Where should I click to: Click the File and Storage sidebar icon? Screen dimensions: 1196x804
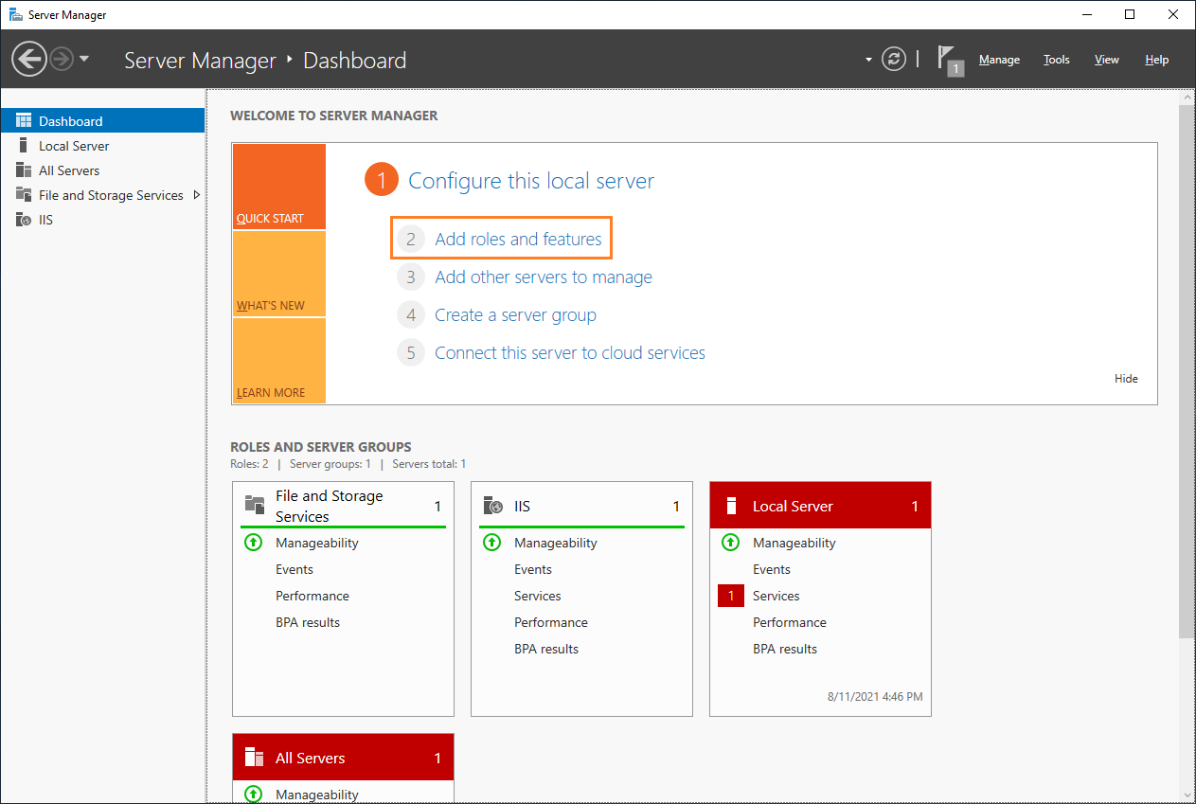pos(24,195)
